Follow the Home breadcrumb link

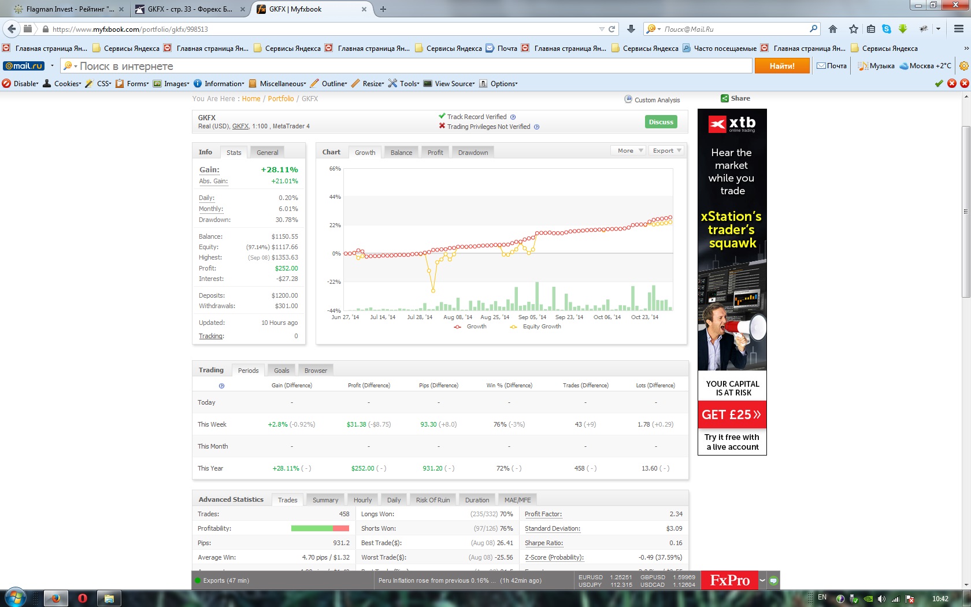coord(251,99)
